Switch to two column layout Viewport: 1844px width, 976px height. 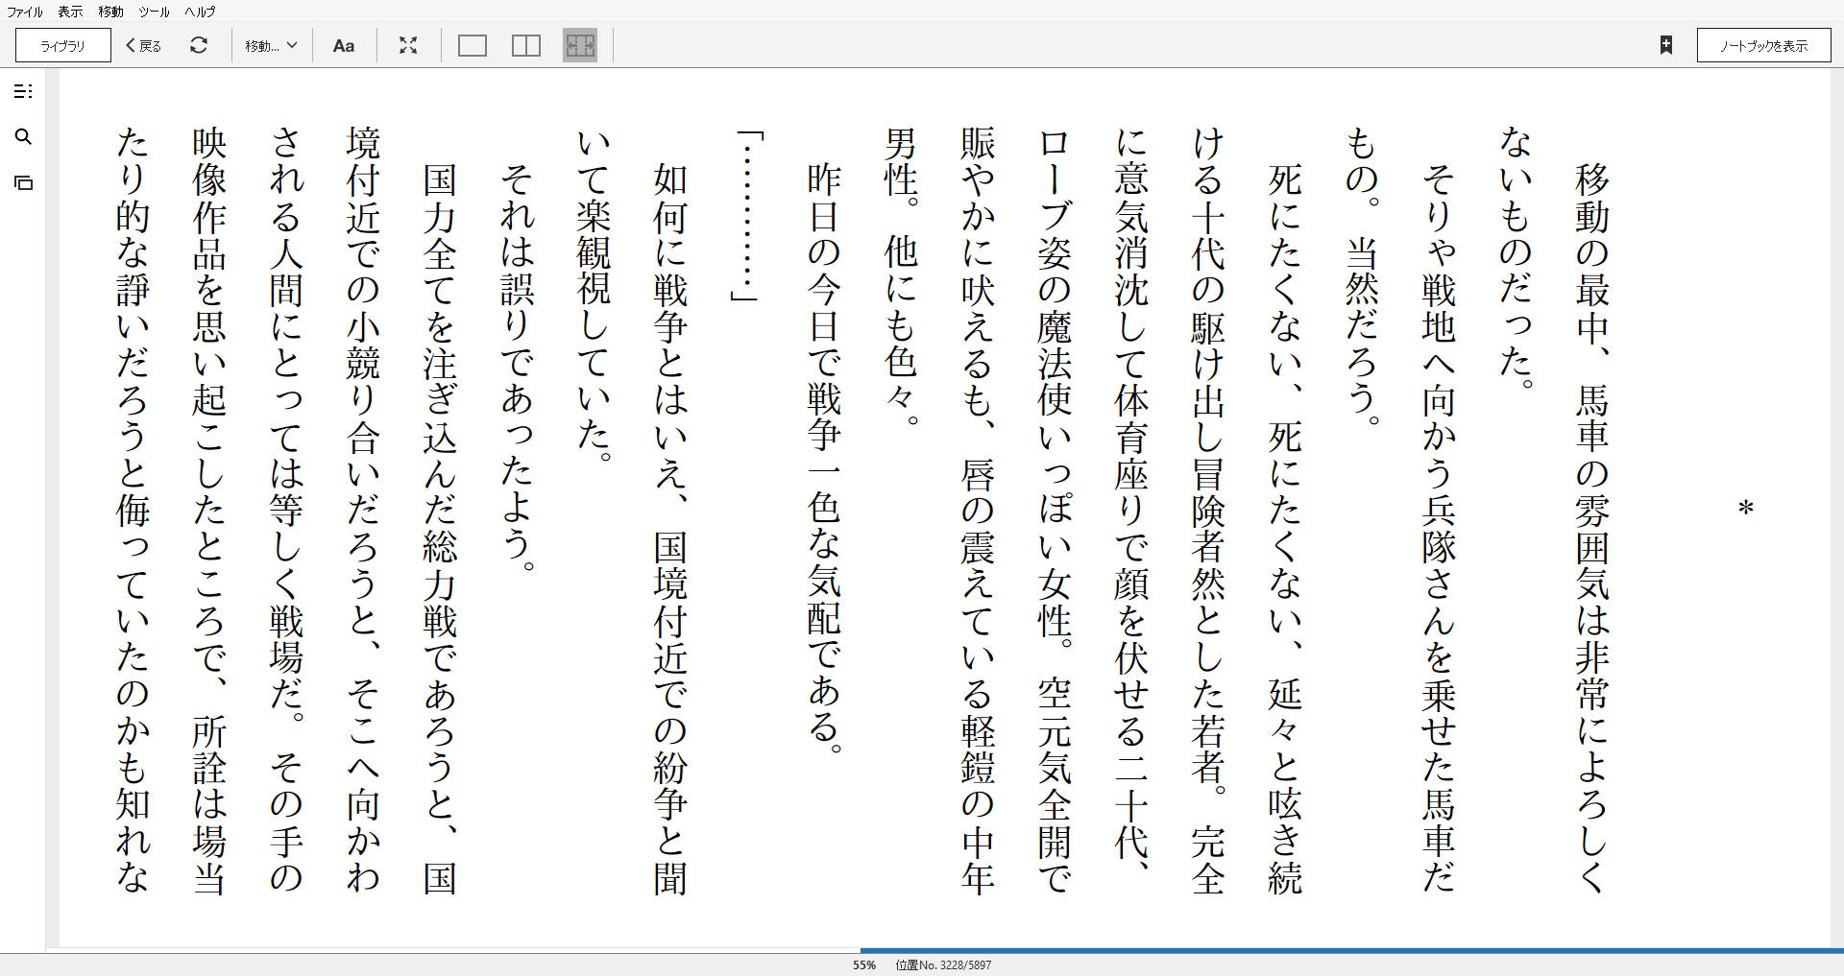526,45
